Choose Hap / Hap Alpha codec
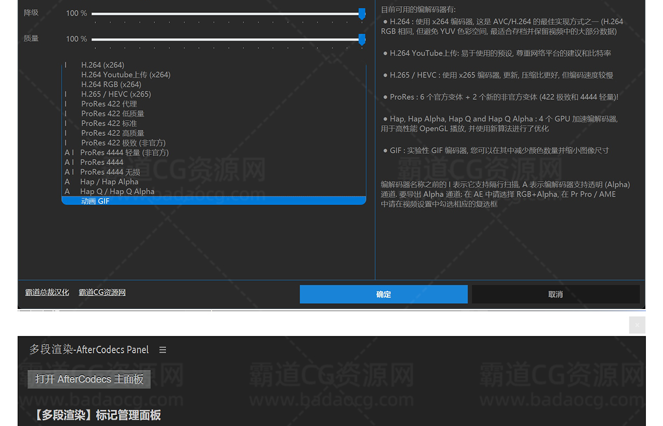Image resolution: width=663 pixels, height=426 pixels. coord(109,182)
